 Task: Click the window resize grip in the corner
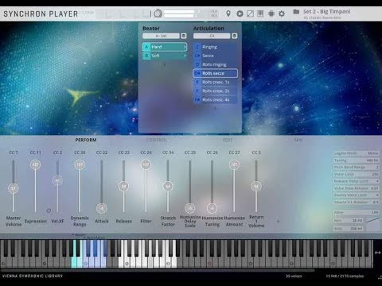(380, 277)
